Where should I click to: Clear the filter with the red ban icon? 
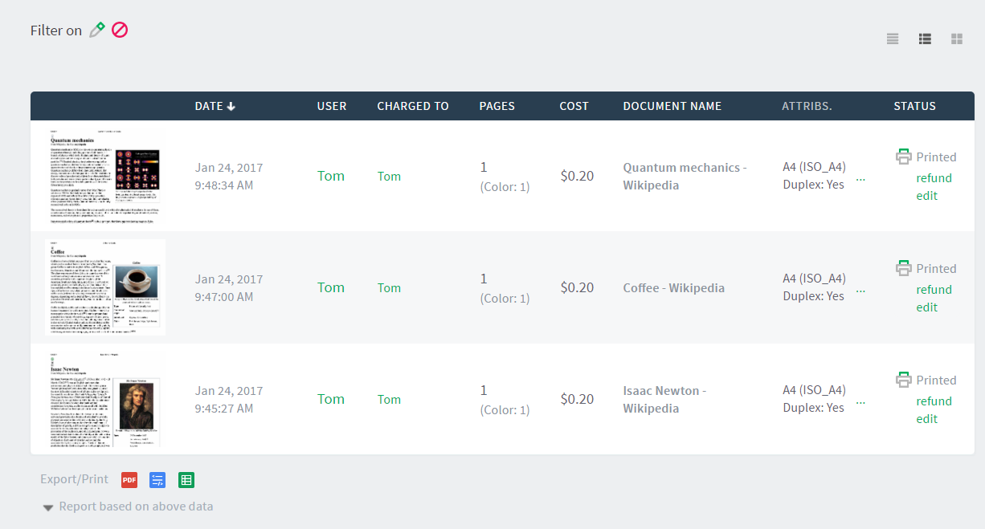120,31
